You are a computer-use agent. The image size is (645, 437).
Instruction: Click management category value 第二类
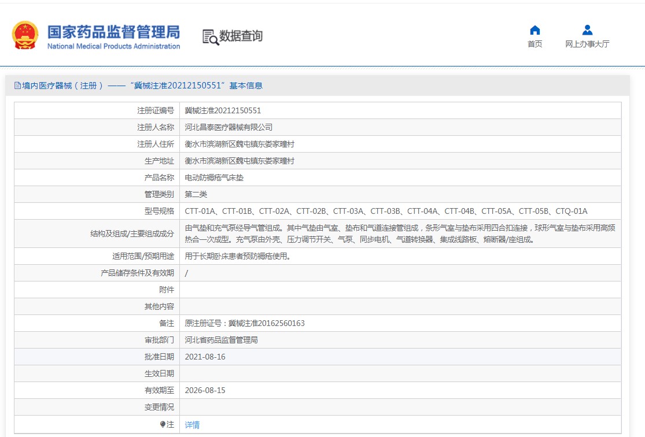(196, 194)
